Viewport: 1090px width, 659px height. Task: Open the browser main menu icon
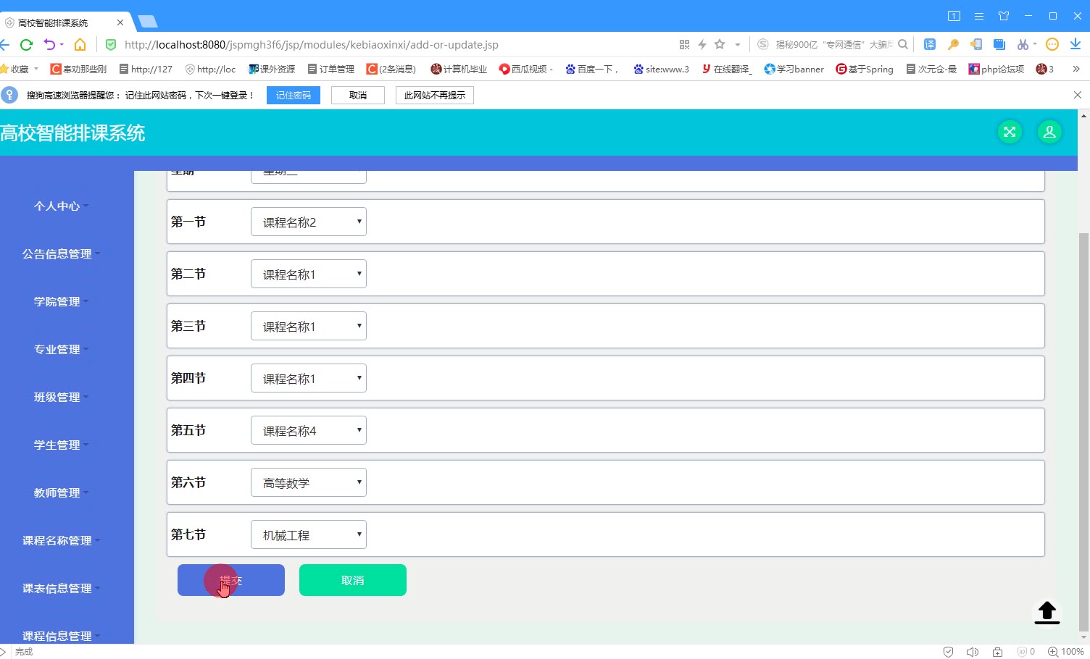coord(979,16)
